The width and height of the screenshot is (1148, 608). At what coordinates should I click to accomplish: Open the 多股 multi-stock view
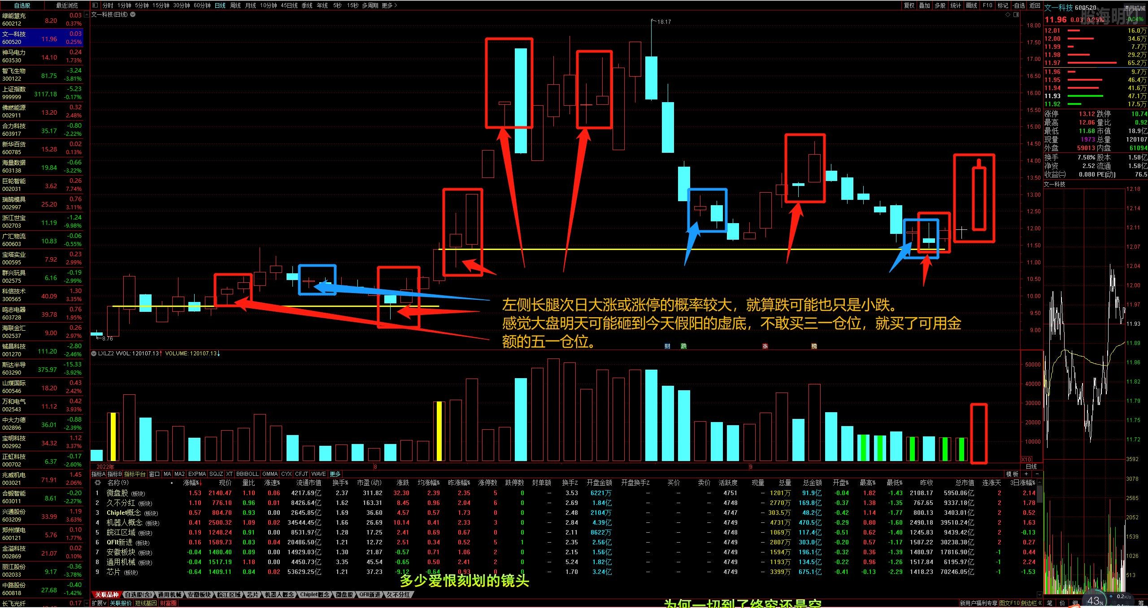coord(940,5)
